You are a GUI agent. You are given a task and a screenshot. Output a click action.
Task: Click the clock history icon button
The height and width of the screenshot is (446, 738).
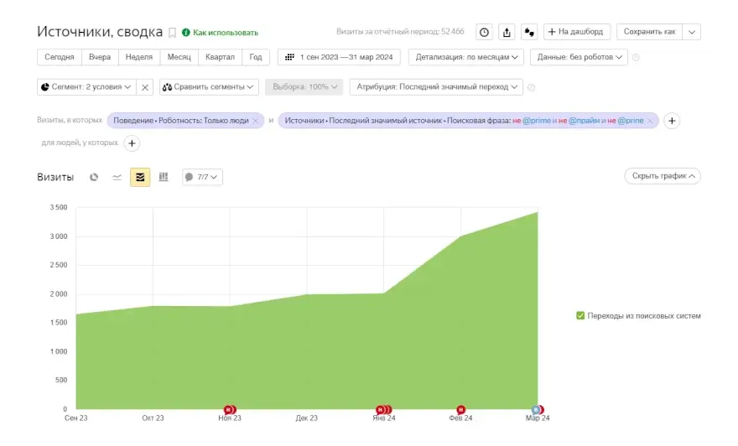point(484,32)
